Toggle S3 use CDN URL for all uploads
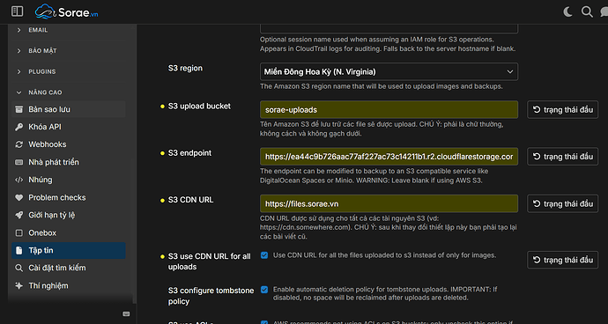This screenshot has height=324, width=608. pyautogui.click(x=264, y=255)
